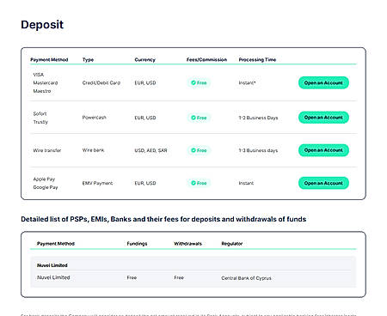The width and height of the screenshot is (387, 316).
Task: Open an Account for Sofort Trustly row
Action: pos(323,118)
